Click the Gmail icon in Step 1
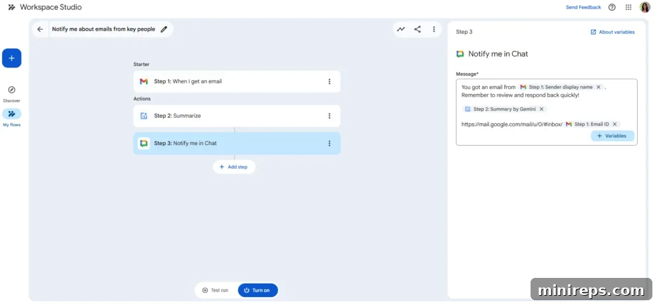 point(143,81)
